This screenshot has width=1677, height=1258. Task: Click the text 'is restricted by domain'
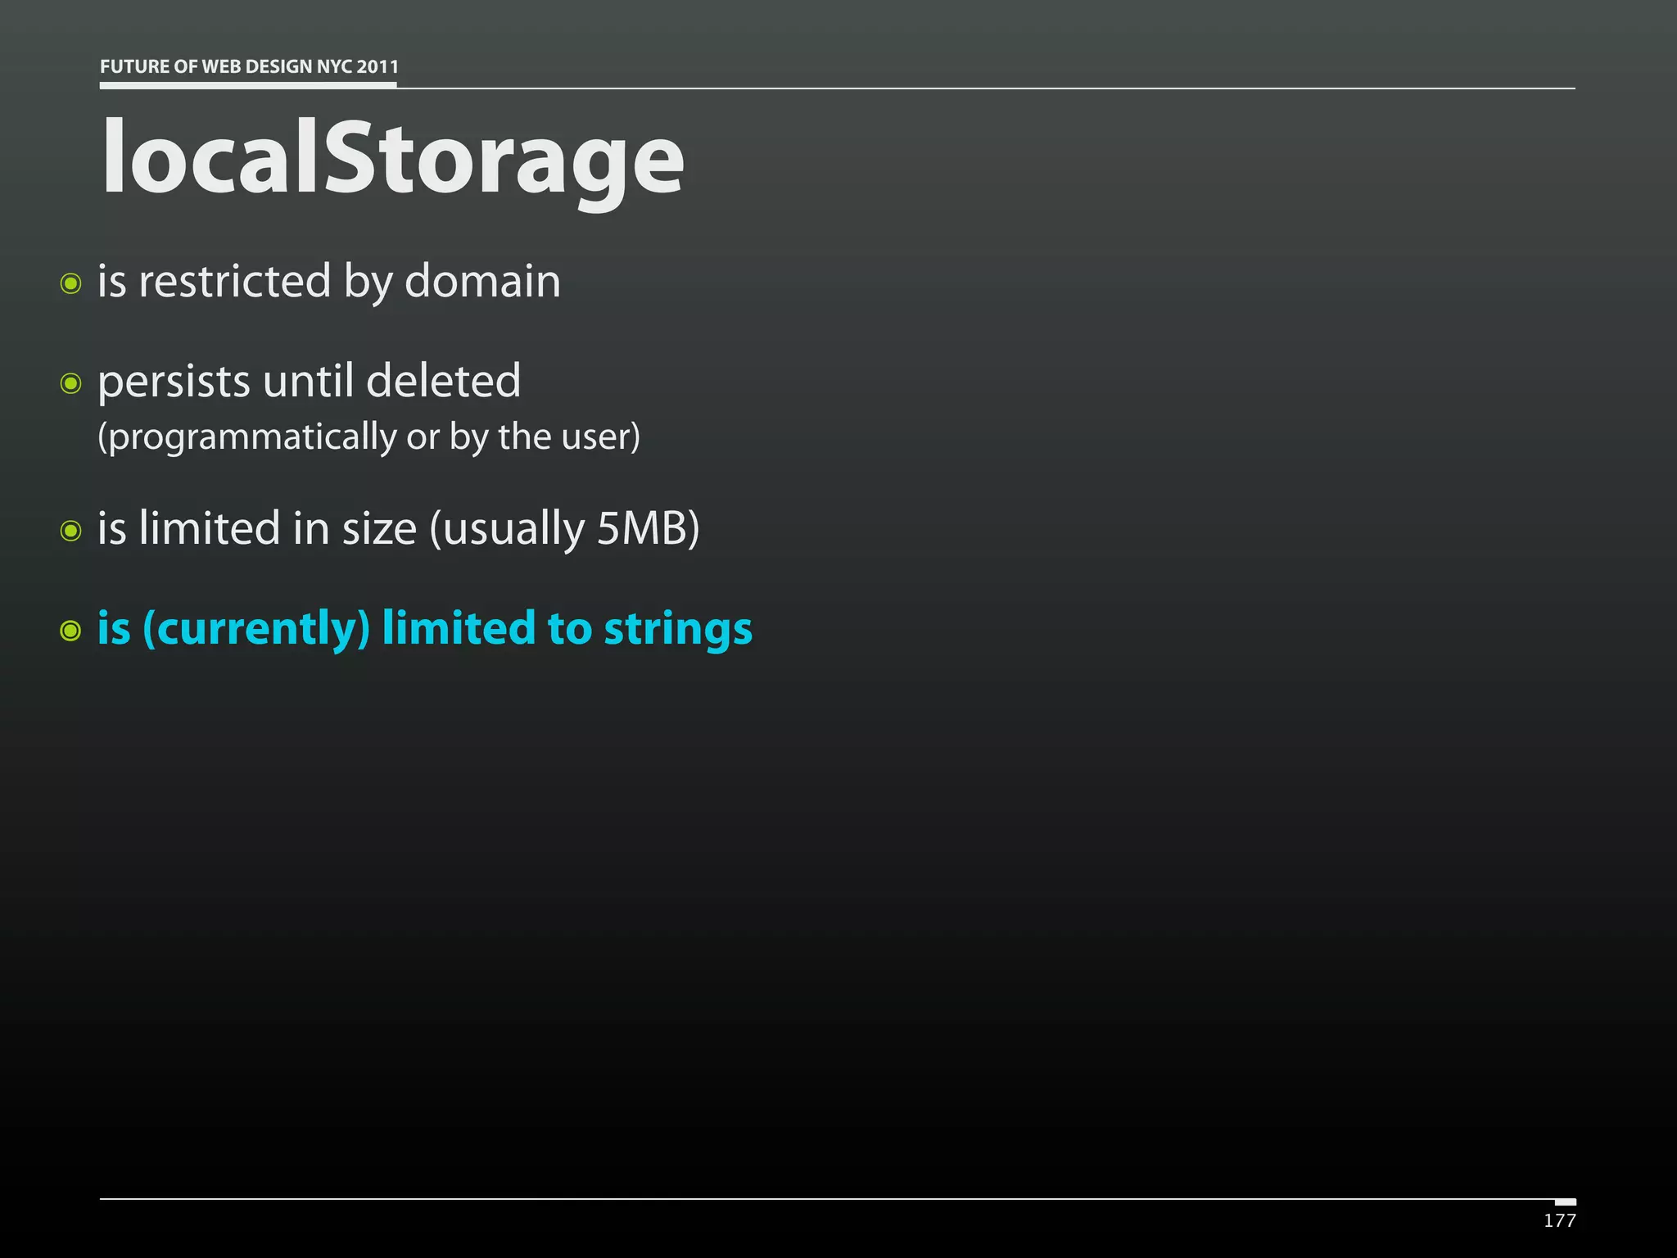329,283
